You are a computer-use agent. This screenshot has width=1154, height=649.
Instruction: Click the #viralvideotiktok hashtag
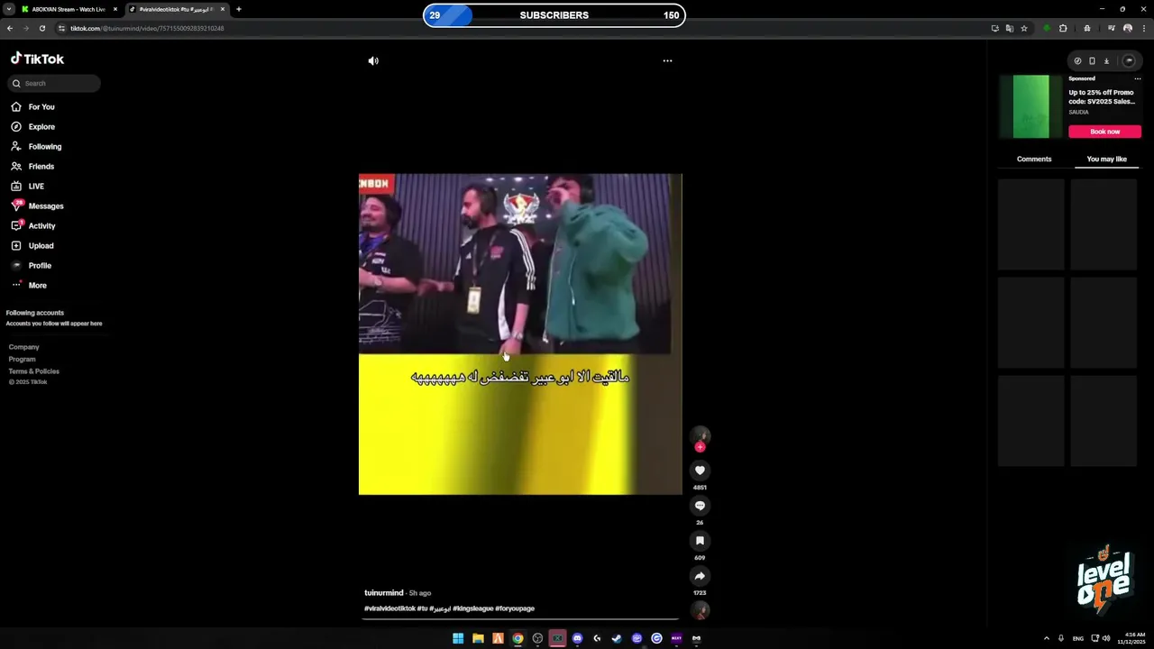389,608
